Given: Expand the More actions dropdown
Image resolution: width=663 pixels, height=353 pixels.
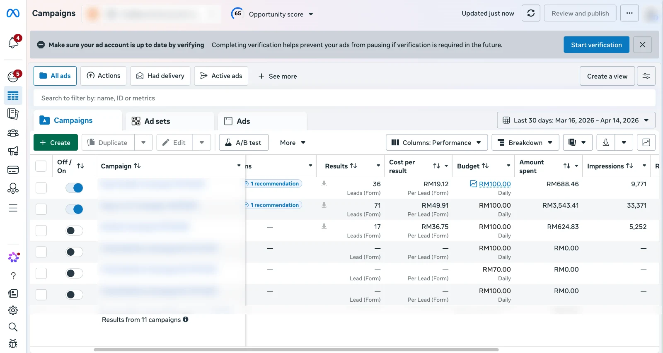Looking at the screenshot, I should (x=293, y=142).
